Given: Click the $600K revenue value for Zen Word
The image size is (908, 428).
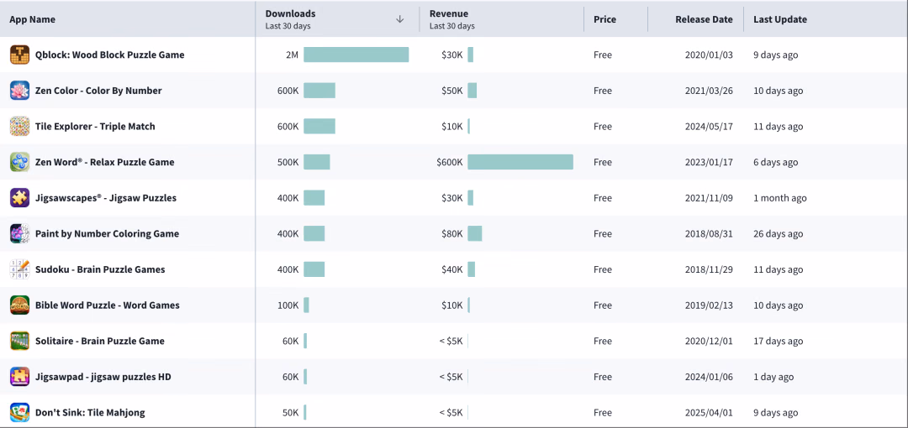Looking at the screenshot, I should 450,162.
